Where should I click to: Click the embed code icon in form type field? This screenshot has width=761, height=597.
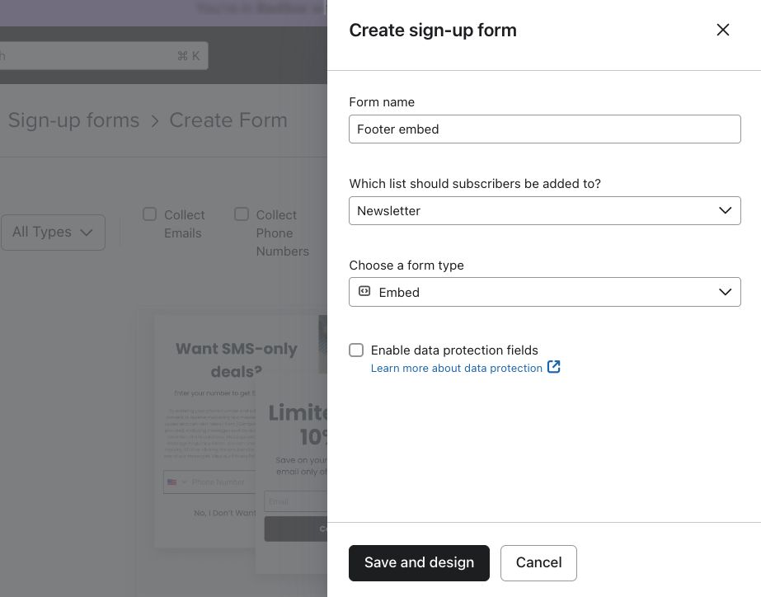coord(364,291)
